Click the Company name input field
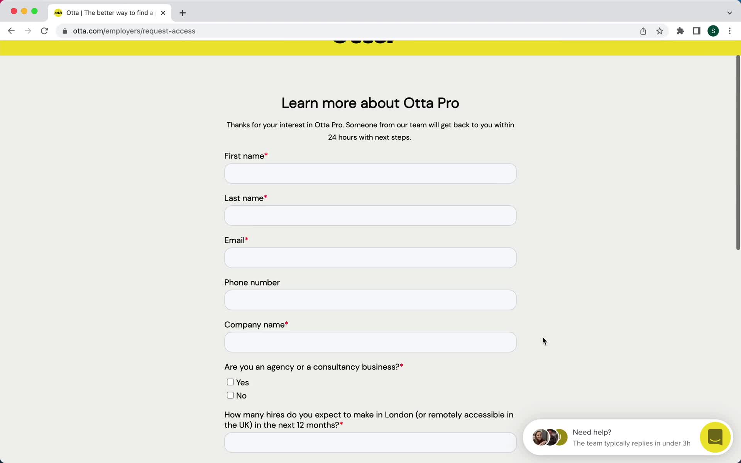This screenshot has height=463, width=741. coord(370,342)
